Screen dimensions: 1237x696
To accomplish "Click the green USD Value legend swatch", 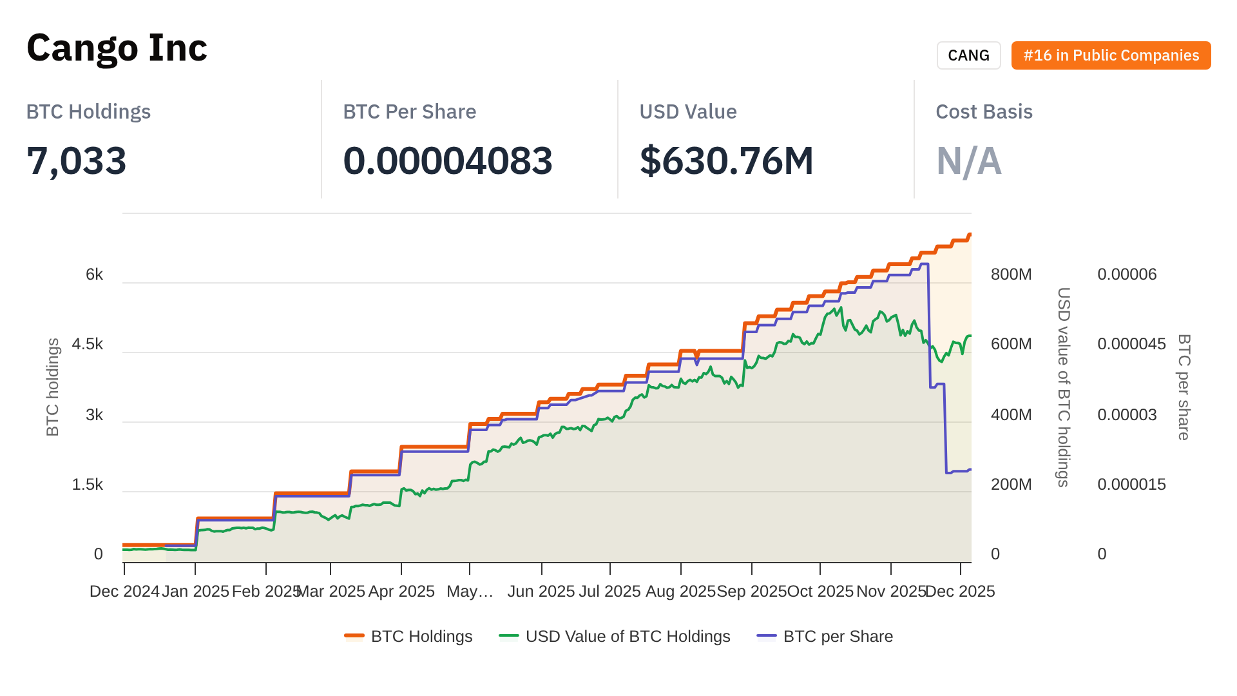I will pyautogui.click(x=509, y=636).
